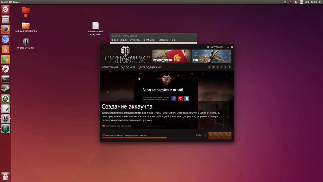Open Утилиты menu in PlayOnLinux
Viewport: 323px width, 182px height.
(x=135, y=40)
